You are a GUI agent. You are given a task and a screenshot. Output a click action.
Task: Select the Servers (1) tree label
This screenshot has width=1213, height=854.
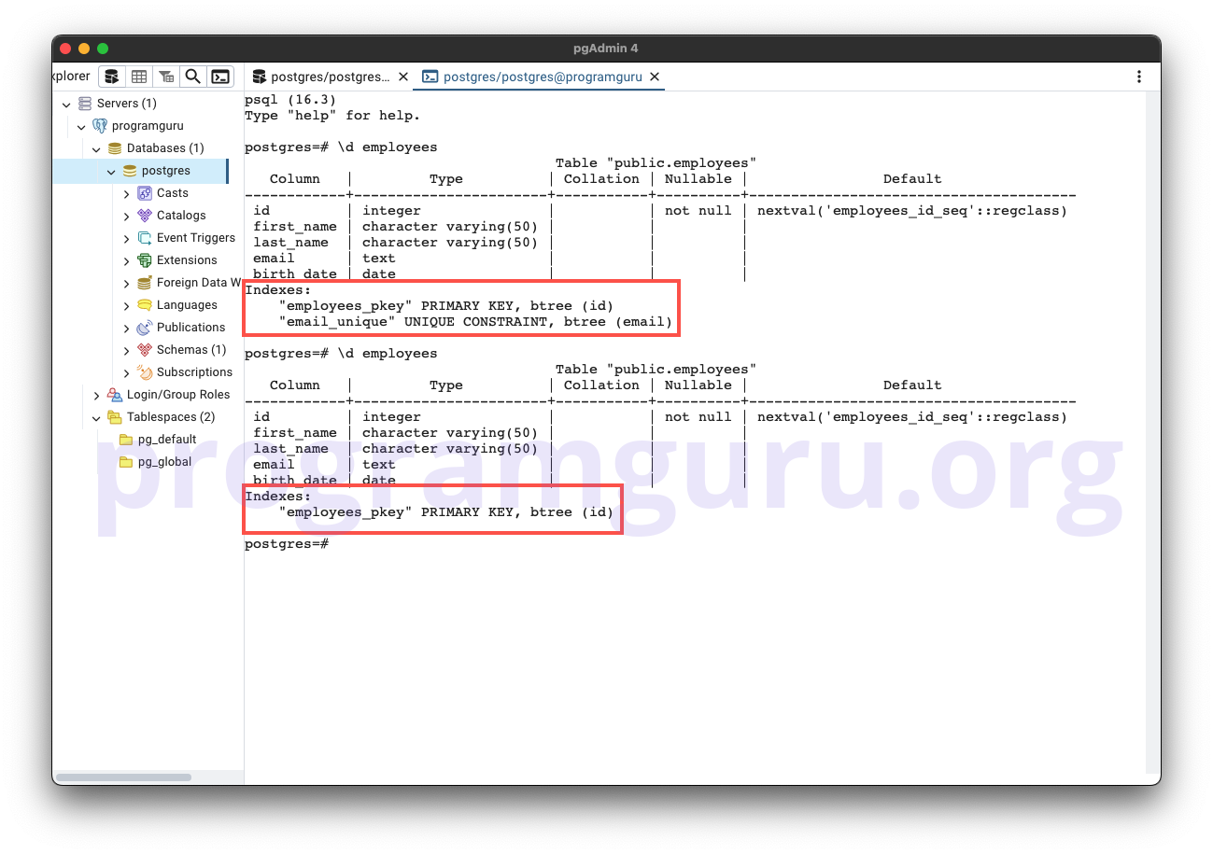[127, 104]
